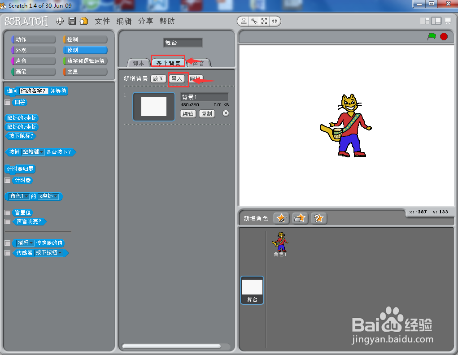Click the 鼠标的x坐标 block
This screenshot has width=458, height=355.
[22, 118]
